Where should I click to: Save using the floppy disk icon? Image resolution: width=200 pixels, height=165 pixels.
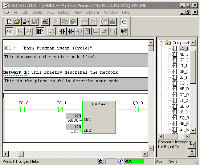click(x=34, y=22)
